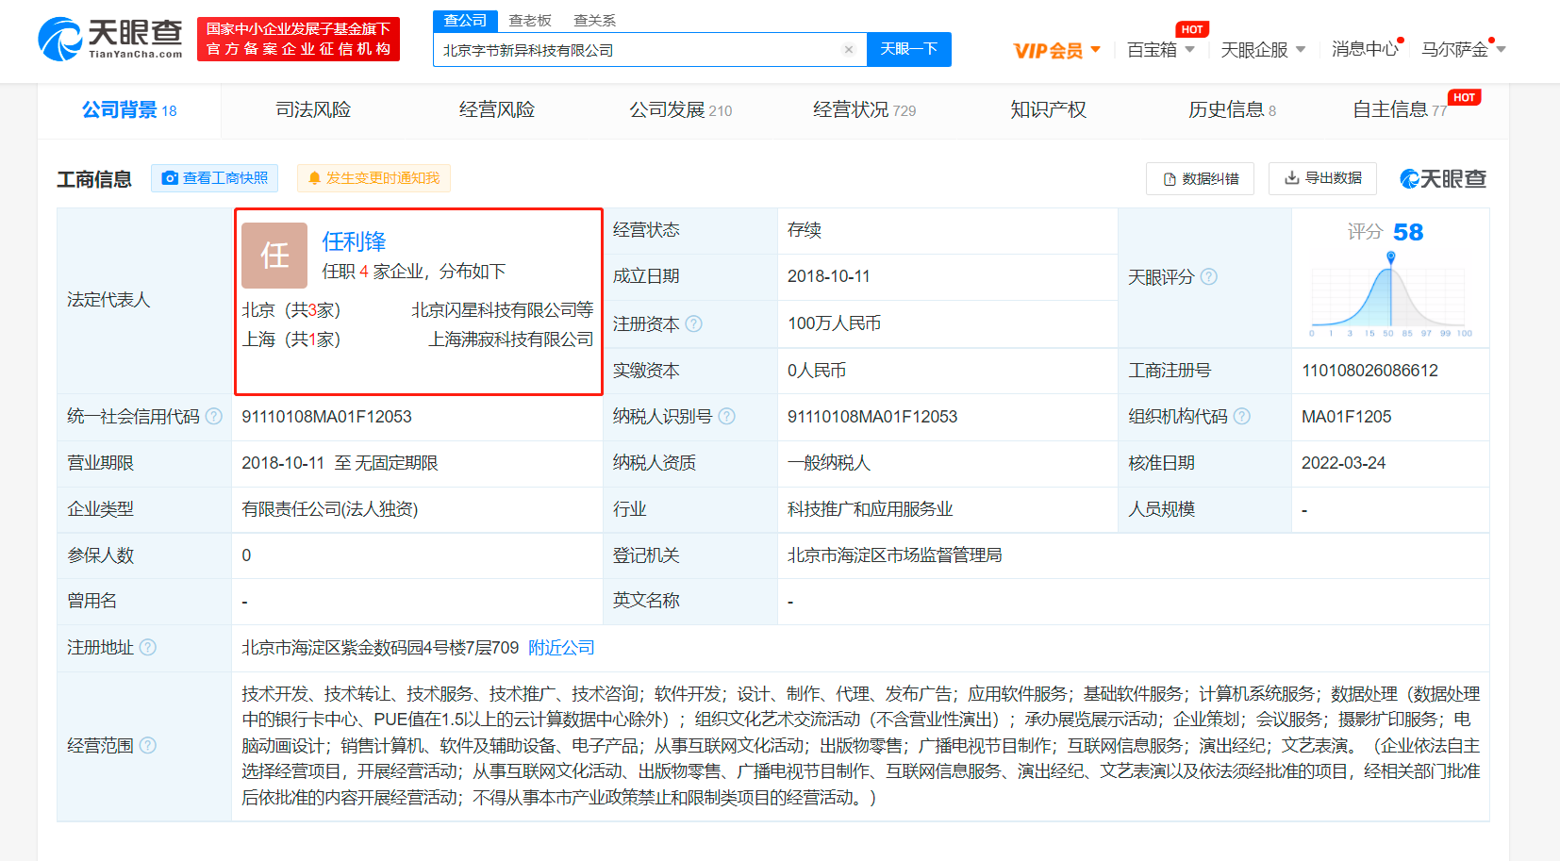Switch to the 查老板 search tab
This screenshot has width=1560, height=861.
click(x=530, y=21)
